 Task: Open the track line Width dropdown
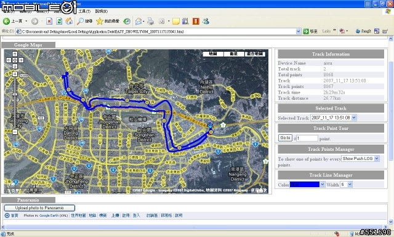(350, 185)
